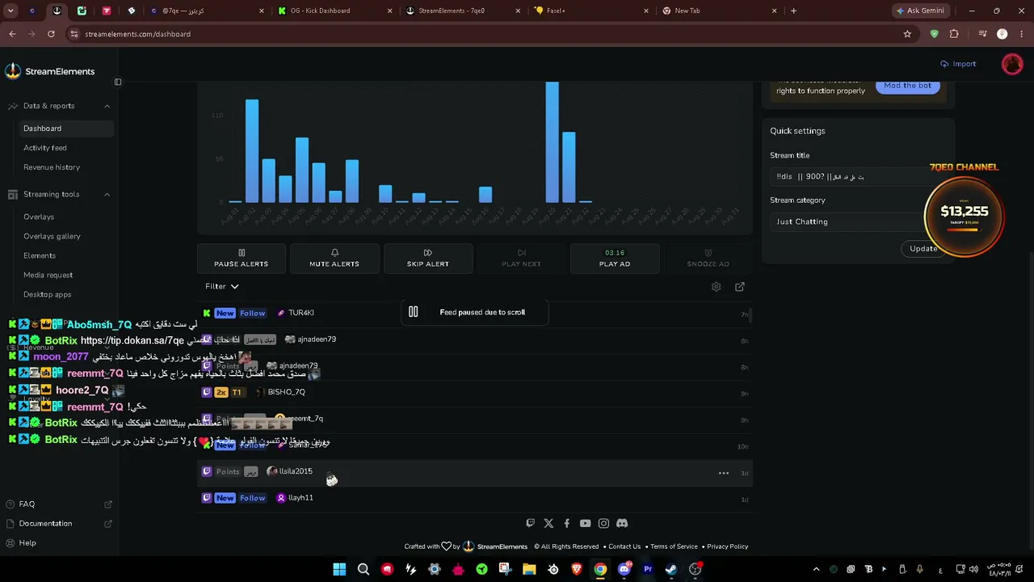Open a new browser tab
This screenshot has height=582, width=1034.
793,11
